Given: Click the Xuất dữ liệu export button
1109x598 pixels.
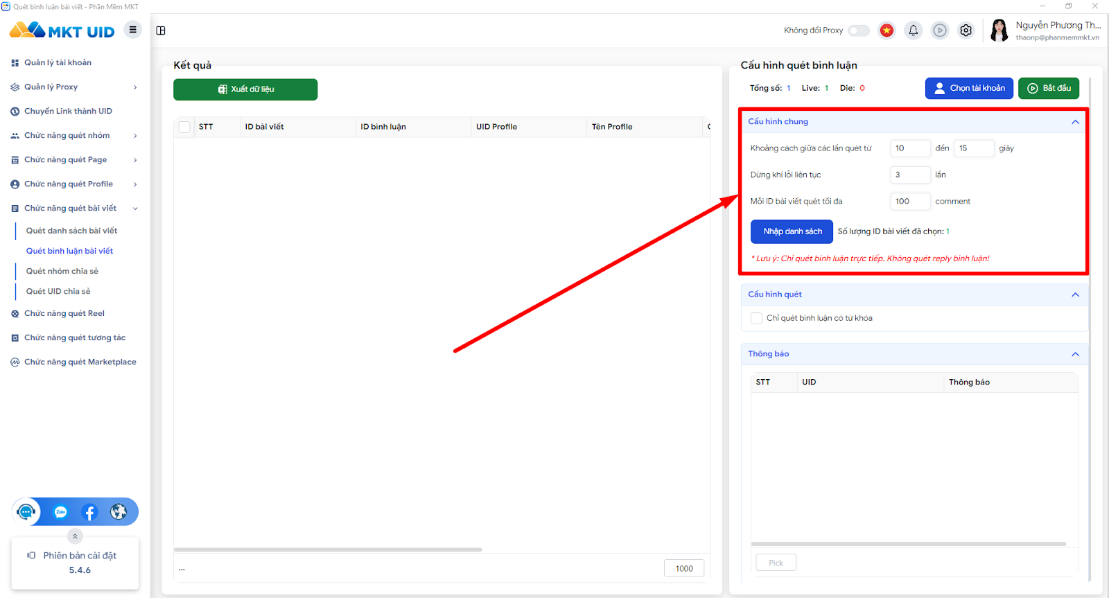Looking at the screenshot, I should coord(245,89).
